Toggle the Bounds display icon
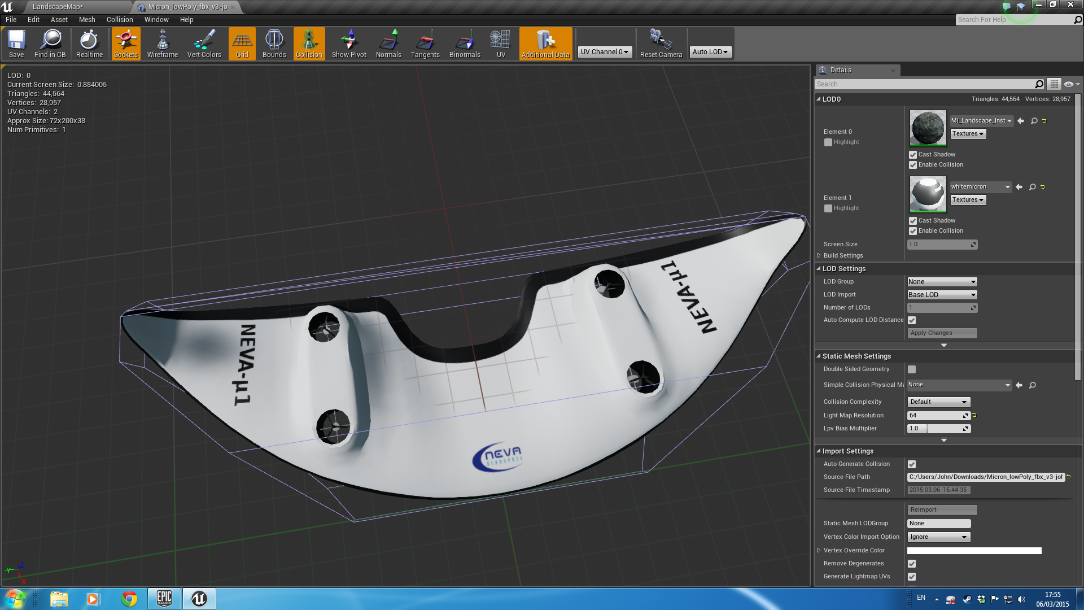 pyautogui.click(x=274, y=43)
